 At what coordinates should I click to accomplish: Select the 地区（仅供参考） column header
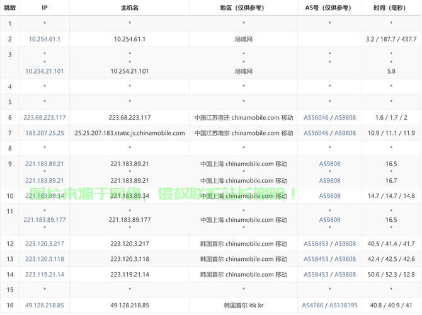pyautogui.click(x=244, y=8)
